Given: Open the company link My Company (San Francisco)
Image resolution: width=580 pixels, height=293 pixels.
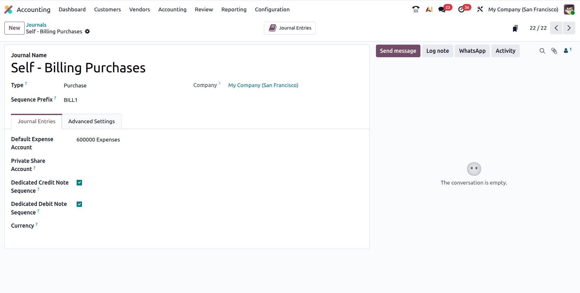Looking at the screenshot, I should (263, 85).
